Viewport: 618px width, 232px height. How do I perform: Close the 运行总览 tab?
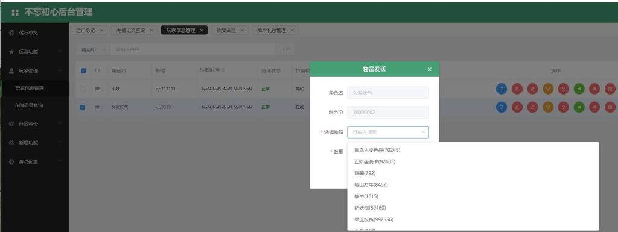tap(101, 30)
